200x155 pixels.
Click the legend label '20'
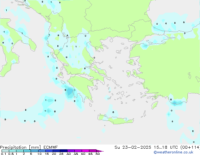(54, 154)
